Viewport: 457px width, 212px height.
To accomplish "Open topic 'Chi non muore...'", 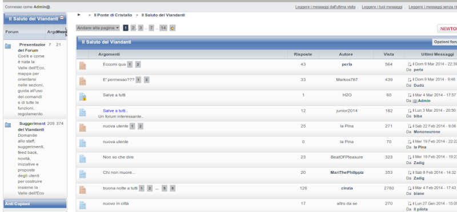I will [x=119, y=173].
